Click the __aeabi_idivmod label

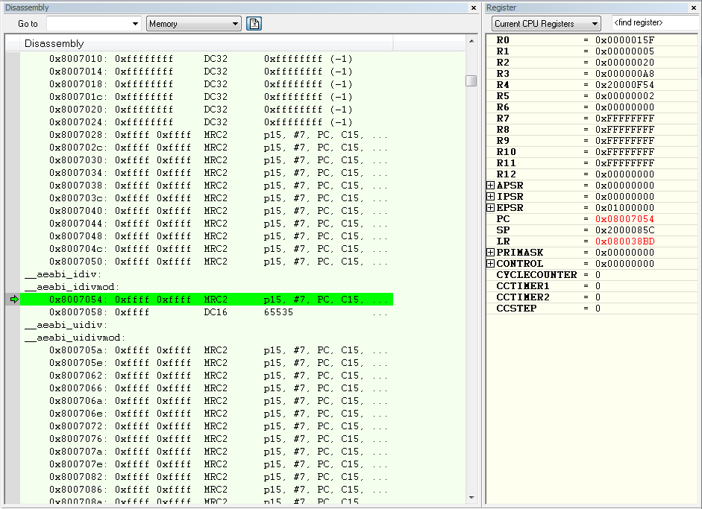pos(72,287)
